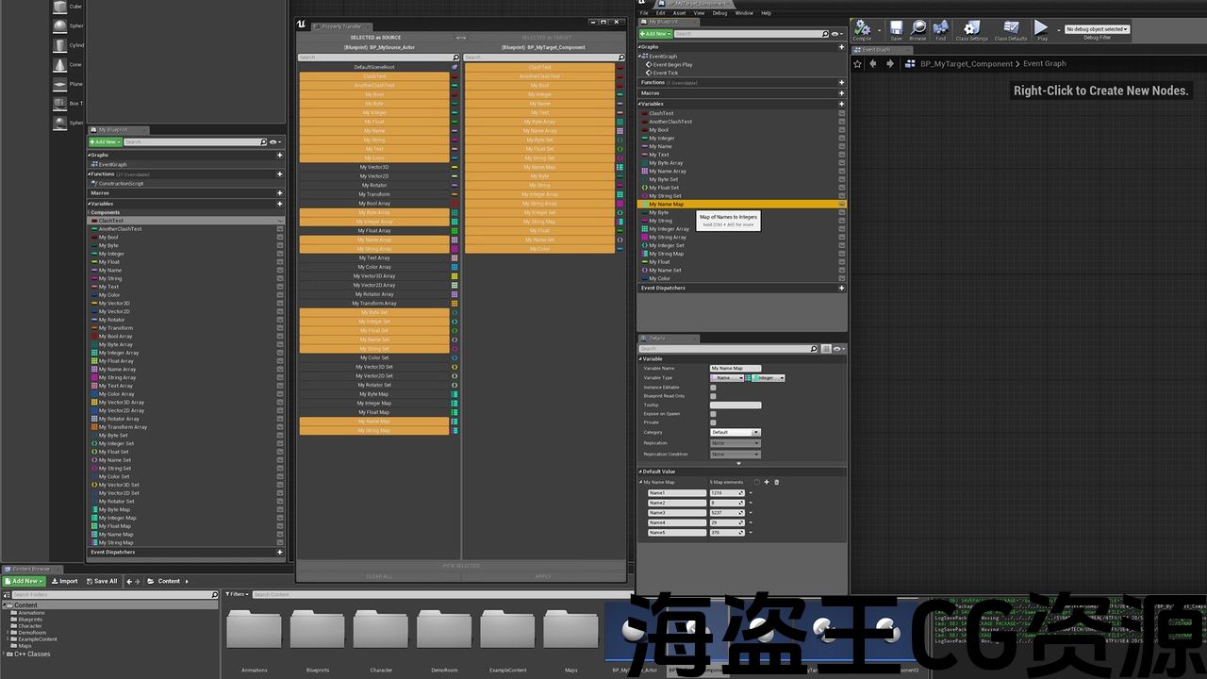Enable the Instance Editable checkbox

coord(713,388)
